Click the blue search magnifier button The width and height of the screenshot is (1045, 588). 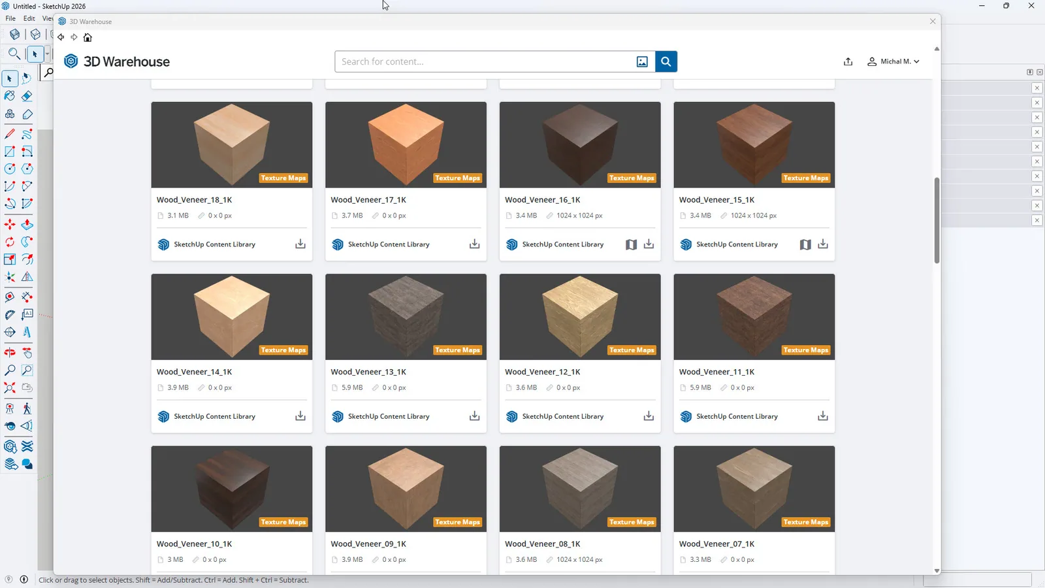coord(666,61)
